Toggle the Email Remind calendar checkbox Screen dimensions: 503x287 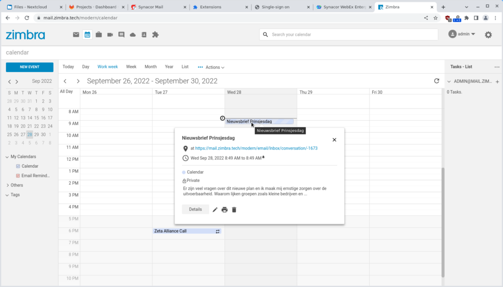[x=17, y=175]
